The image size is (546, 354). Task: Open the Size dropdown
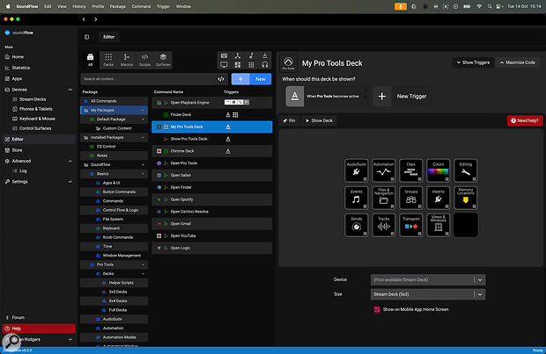pos(428,294)
